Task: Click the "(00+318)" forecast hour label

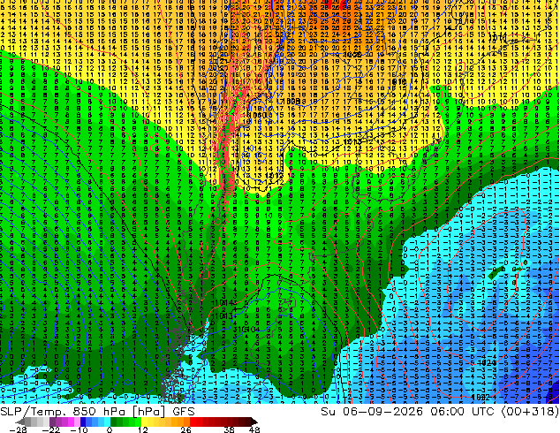Action: 530,412
